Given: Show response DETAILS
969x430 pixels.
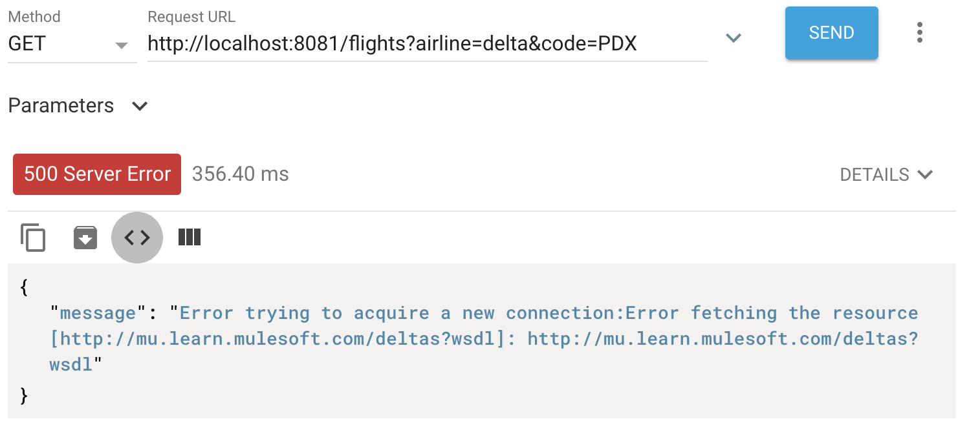Looking at the screenshot, I should pyautogui.click(x=874, y=174).
